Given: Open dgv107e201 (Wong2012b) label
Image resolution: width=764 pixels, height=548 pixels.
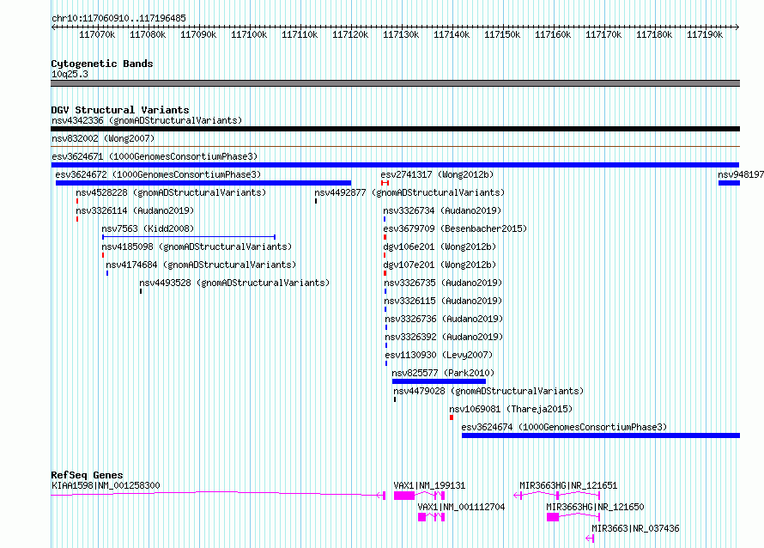Looking at the screenshot, I should pyautogui.click(x=440, y=265).
